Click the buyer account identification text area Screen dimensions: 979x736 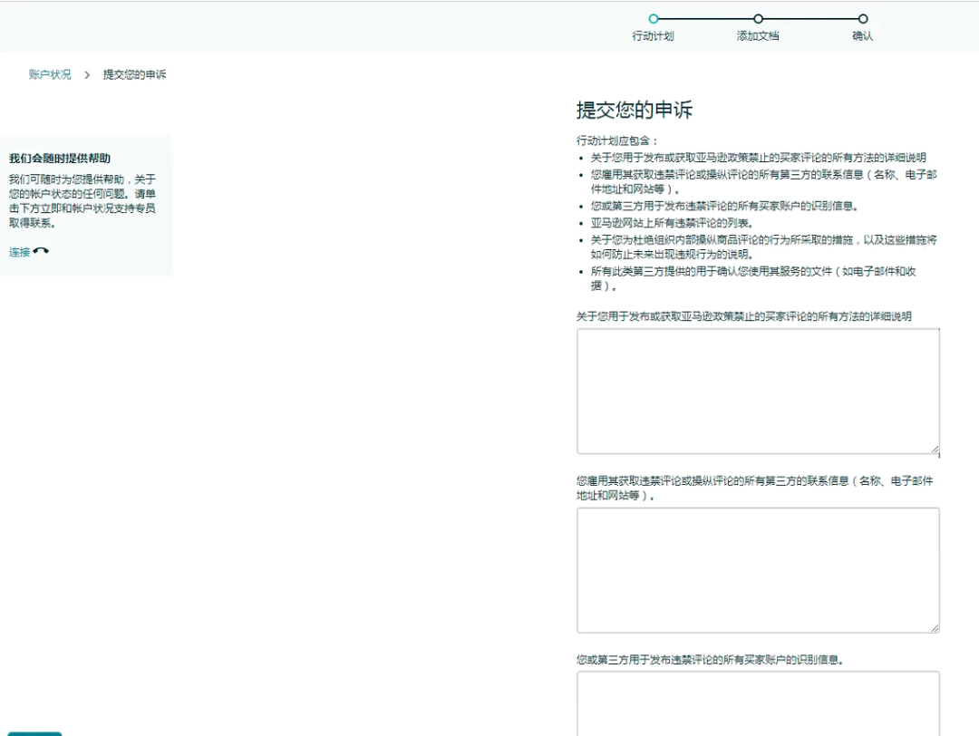758,707
